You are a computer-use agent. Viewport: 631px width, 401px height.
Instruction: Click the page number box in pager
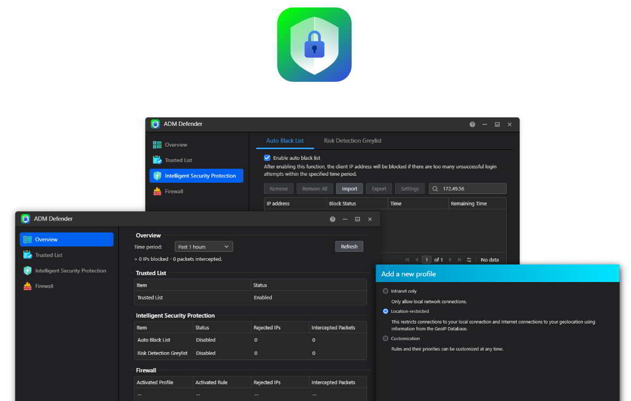pos(427,260)
